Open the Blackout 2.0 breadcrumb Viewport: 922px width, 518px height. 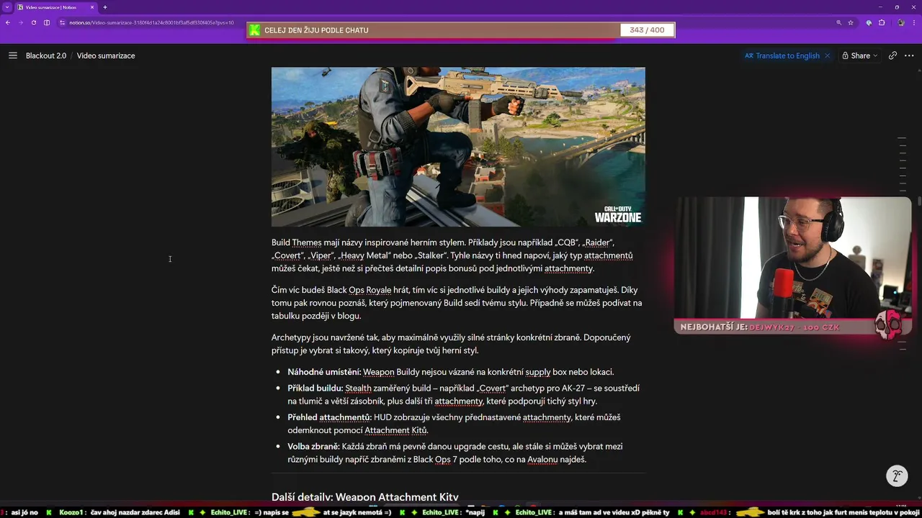pyautogui.click(x=46, y=55)
